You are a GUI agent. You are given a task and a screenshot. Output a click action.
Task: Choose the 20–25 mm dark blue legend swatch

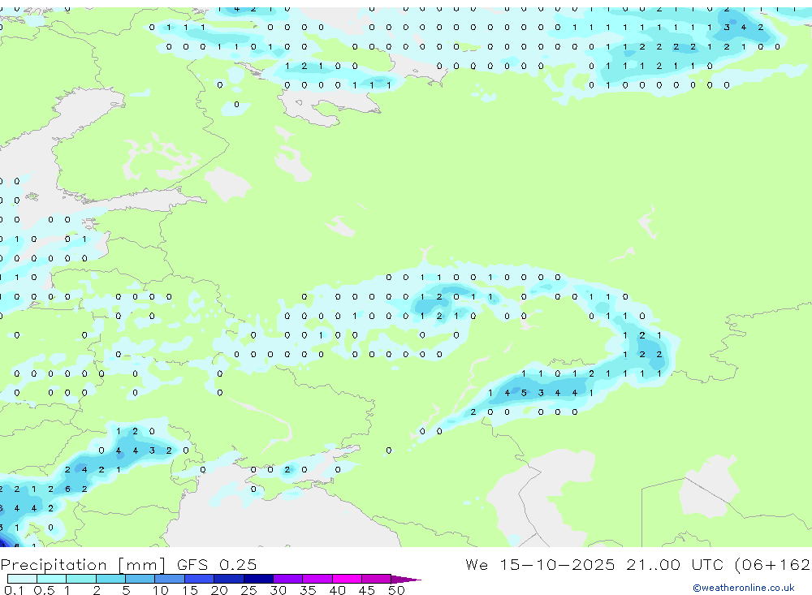click(x=228, y=579)
